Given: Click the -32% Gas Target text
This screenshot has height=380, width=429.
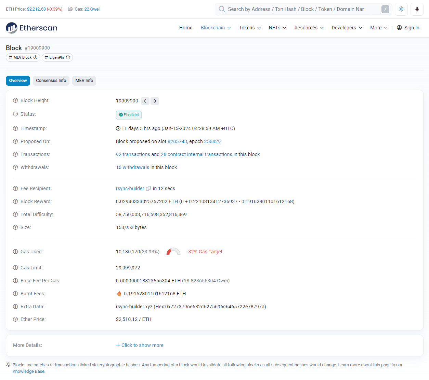Looking at the screenshot, I should (205, 252).
